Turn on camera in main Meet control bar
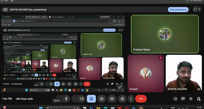Screen dimensions: 204x109 click(x=82, y=99)
